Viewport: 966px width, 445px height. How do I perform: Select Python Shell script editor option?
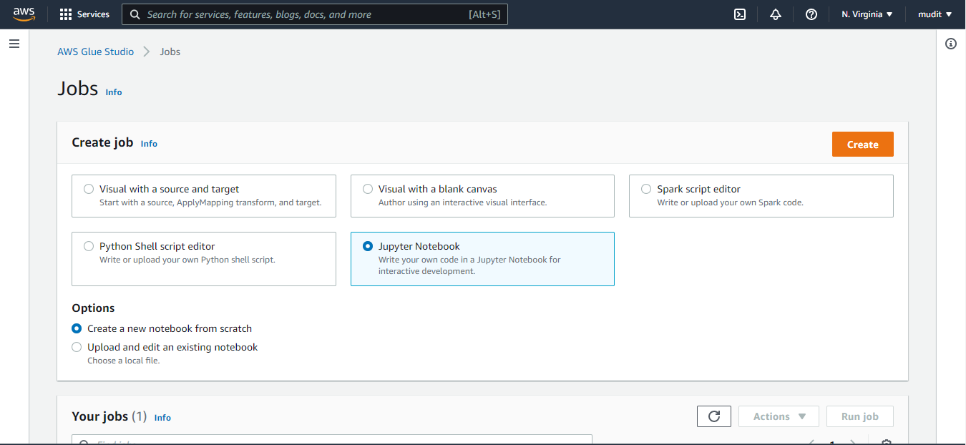coord(89,246)
